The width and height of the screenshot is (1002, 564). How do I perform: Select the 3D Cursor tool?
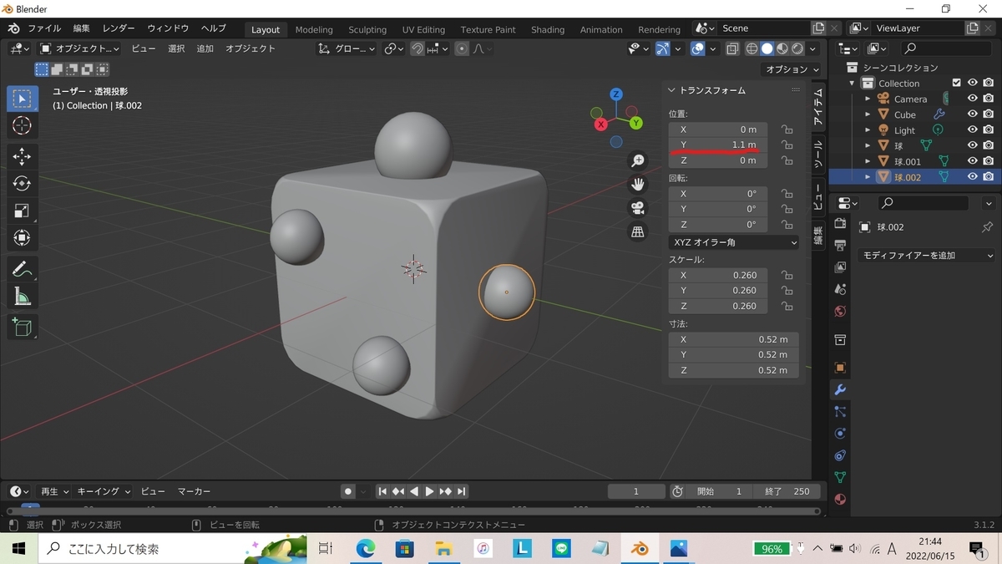pos(23,125)
